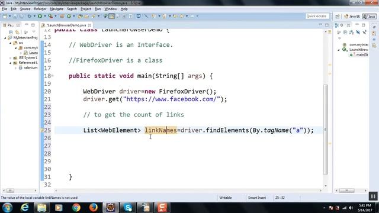
Task: Select the selenium jar tree item
Action: 28,68
